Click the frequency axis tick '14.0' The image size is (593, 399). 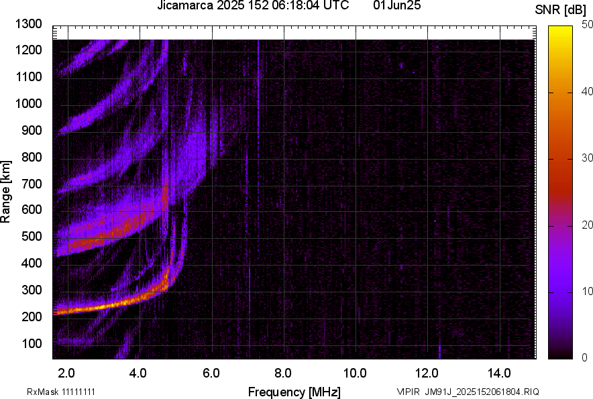(x=499, y=374)
